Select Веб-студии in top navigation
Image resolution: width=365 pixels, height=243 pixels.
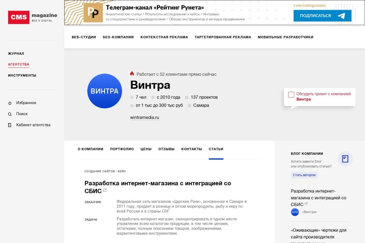(84, 37)
